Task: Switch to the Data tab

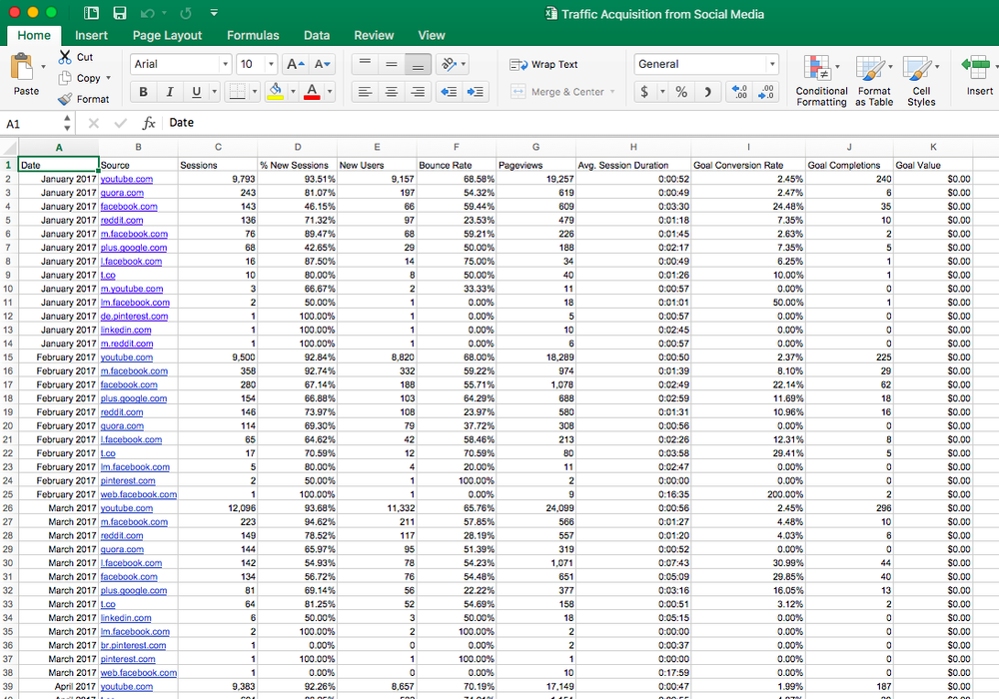Action: pyautogui.click(x=317, y=35)
